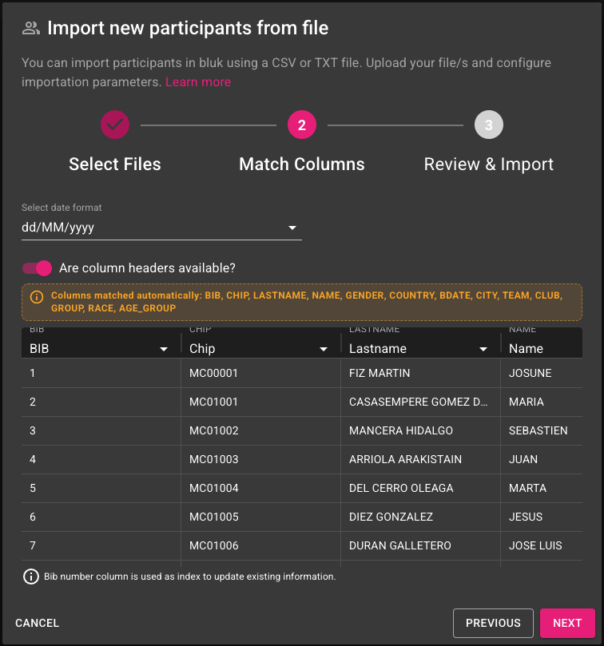Go to the Select Files step
604x646 pixels.
[x=115, y=164]
